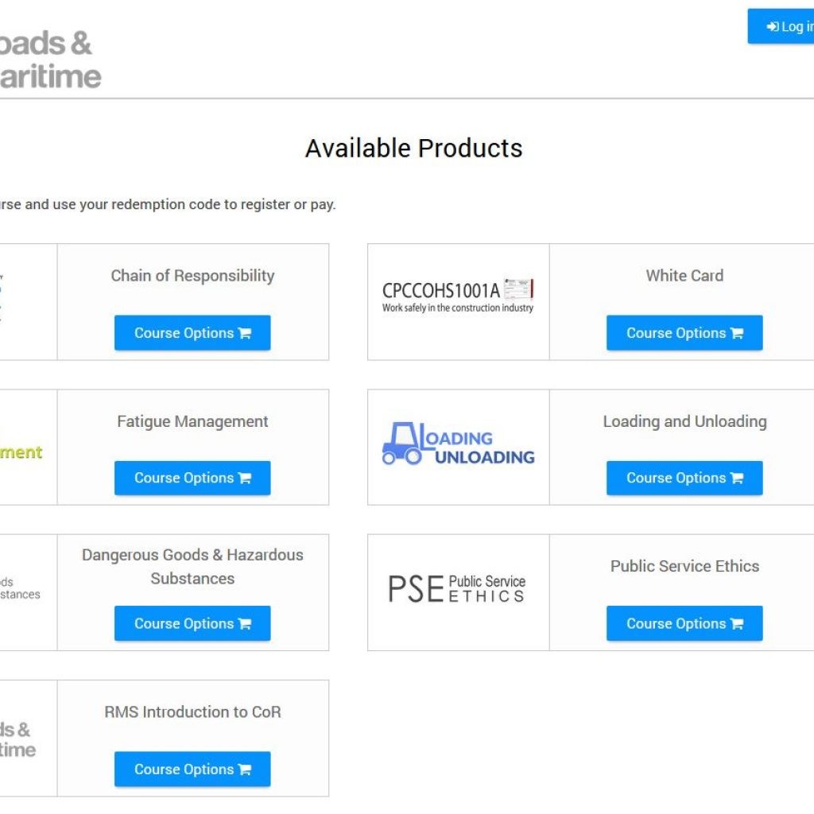The width and height of the screenshot is (814, 814).
Task: Click the PSE Public Service Ethics logo
Action: tap(456, 587)
